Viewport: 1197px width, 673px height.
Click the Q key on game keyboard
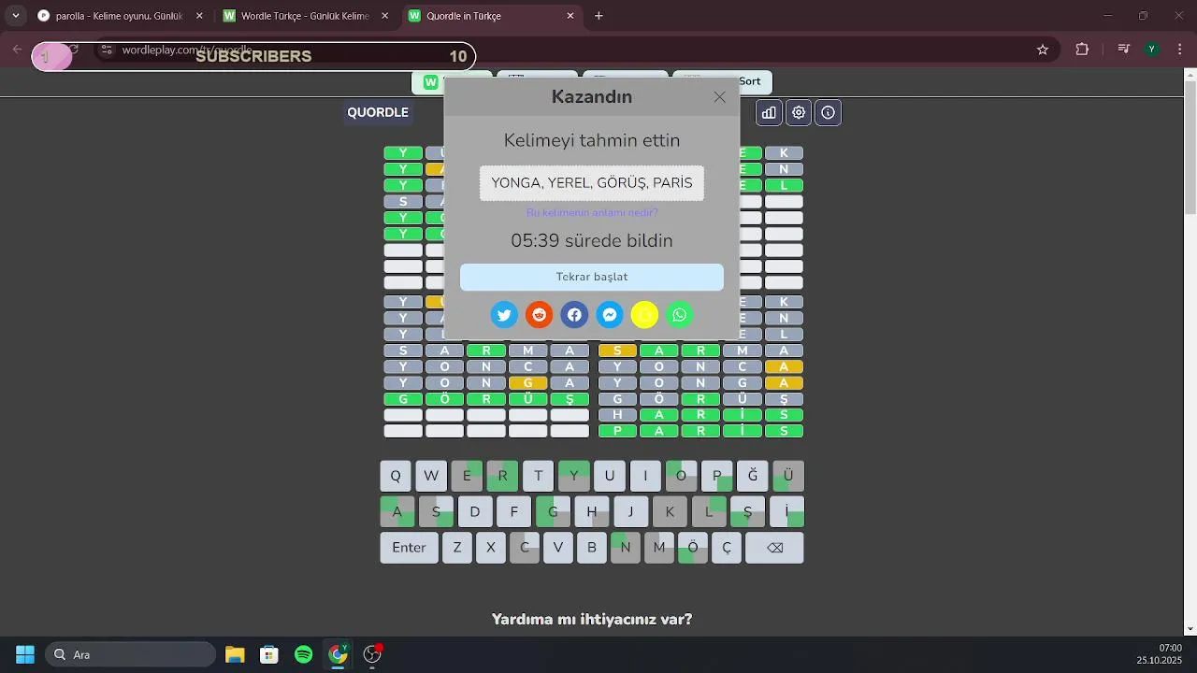pos(396,476)
